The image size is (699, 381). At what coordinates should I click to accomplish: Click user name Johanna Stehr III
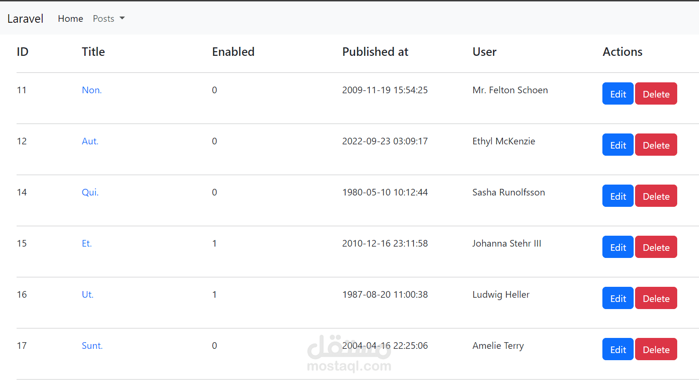point(507,243)
